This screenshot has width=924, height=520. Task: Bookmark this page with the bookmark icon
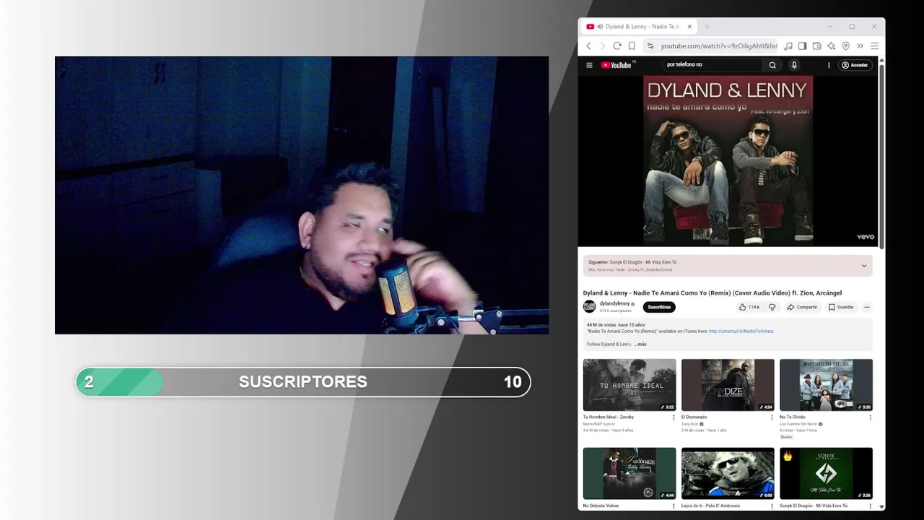[632, 45]
